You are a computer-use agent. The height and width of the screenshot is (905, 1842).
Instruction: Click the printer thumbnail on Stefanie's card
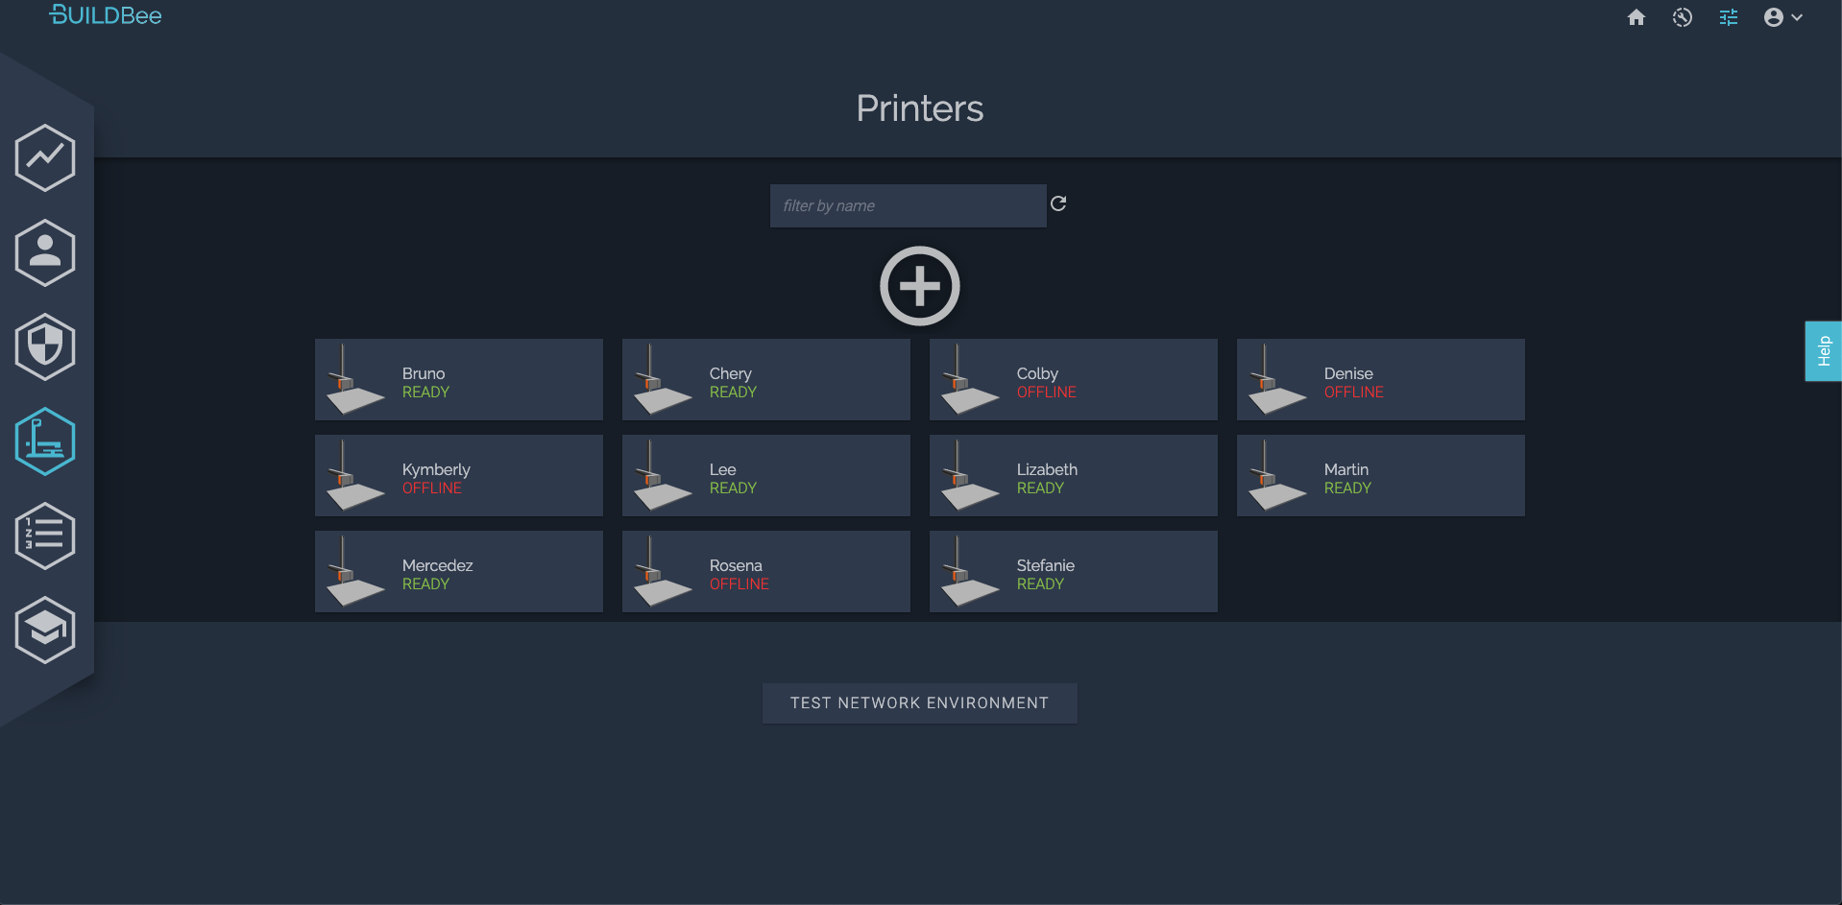coord(970,572)
